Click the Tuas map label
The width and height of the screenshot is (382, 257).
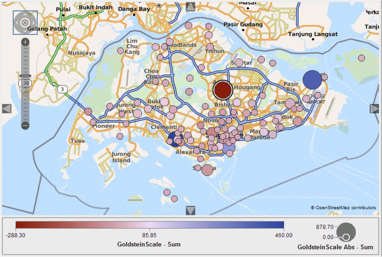pyautogui.click(x=77, y=141)
